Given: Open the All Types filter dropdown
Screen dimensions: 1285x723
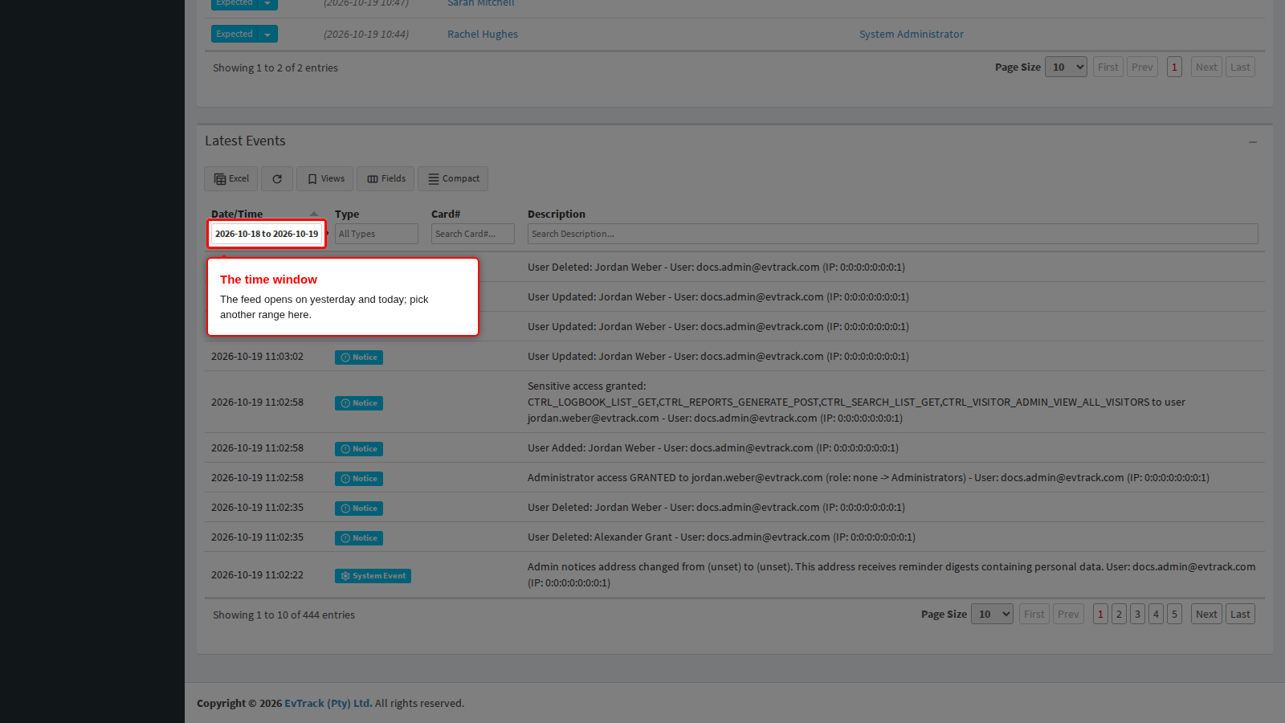Looking at the screenshot, I should (377, 234).
